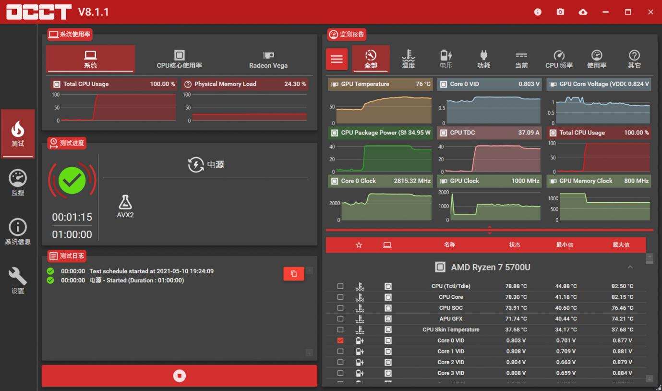Click the GPU Temperature graph header

pyautogui.click(x=380, y=84)
